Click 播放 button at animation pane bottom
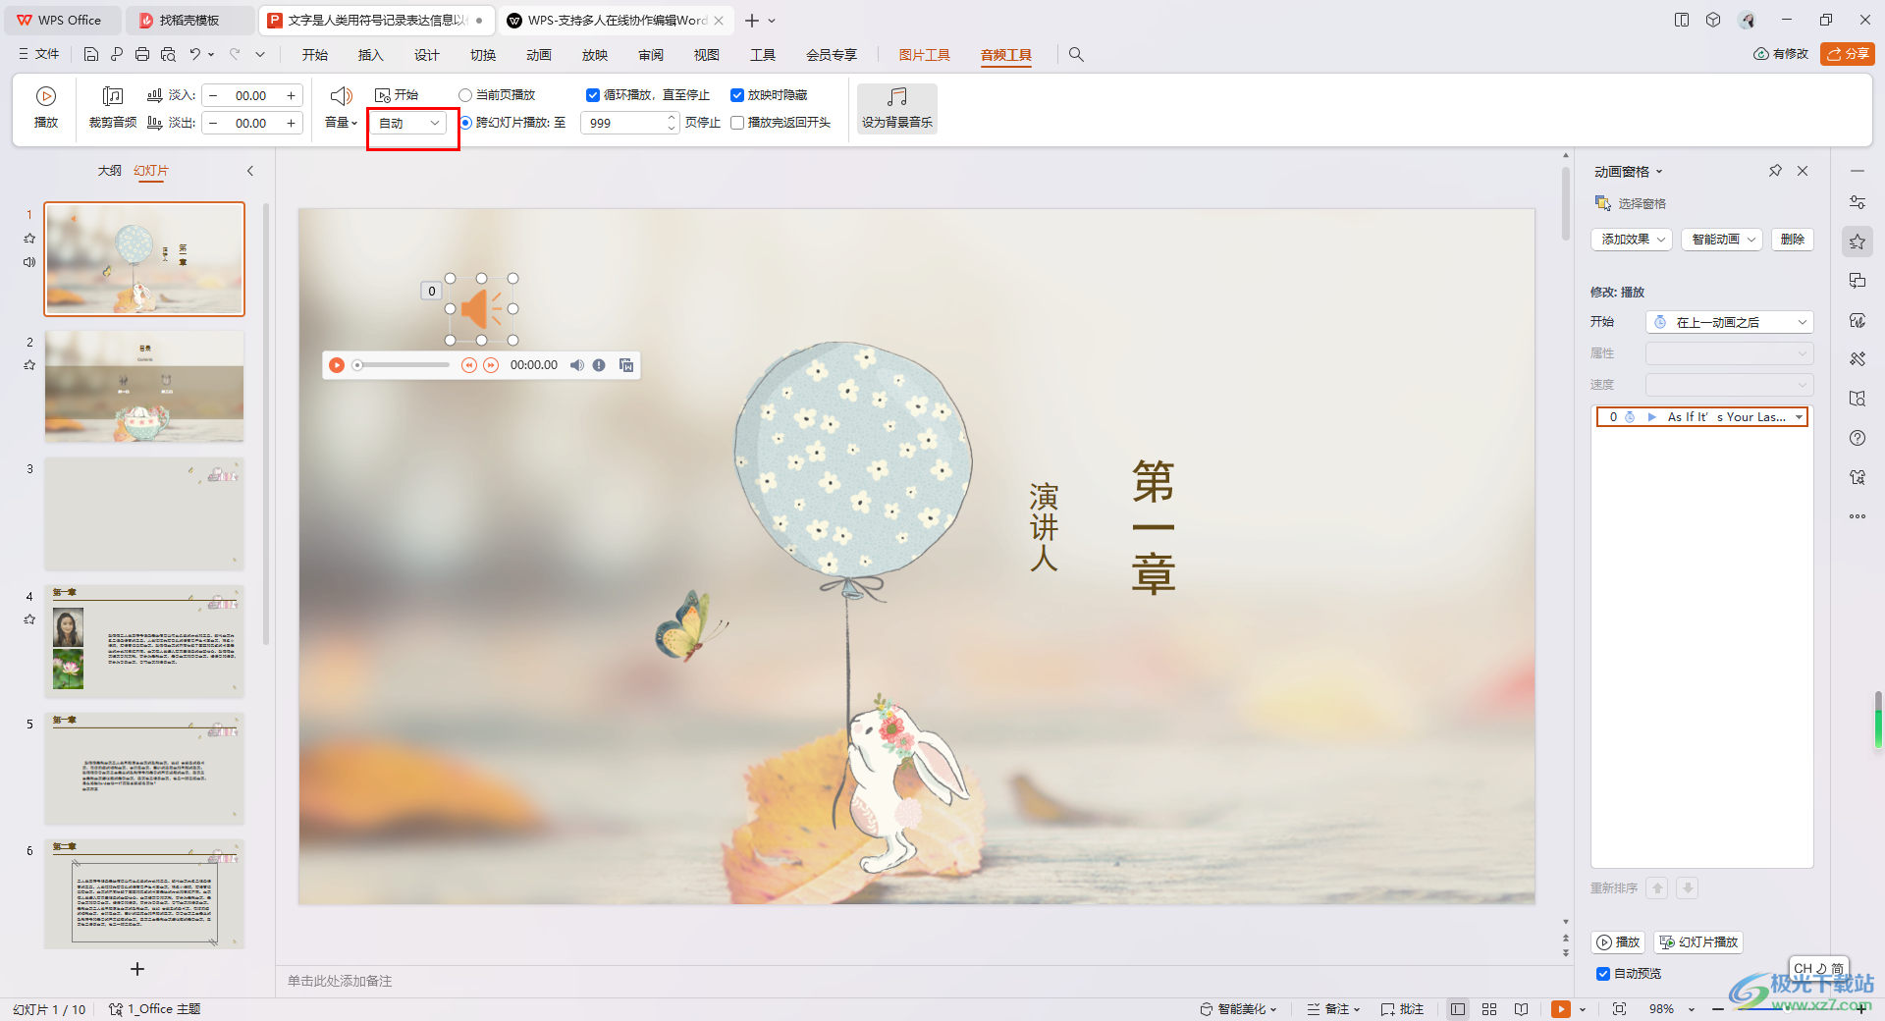Screen dimensions: 1885x1021 (x=1618, y=942)
